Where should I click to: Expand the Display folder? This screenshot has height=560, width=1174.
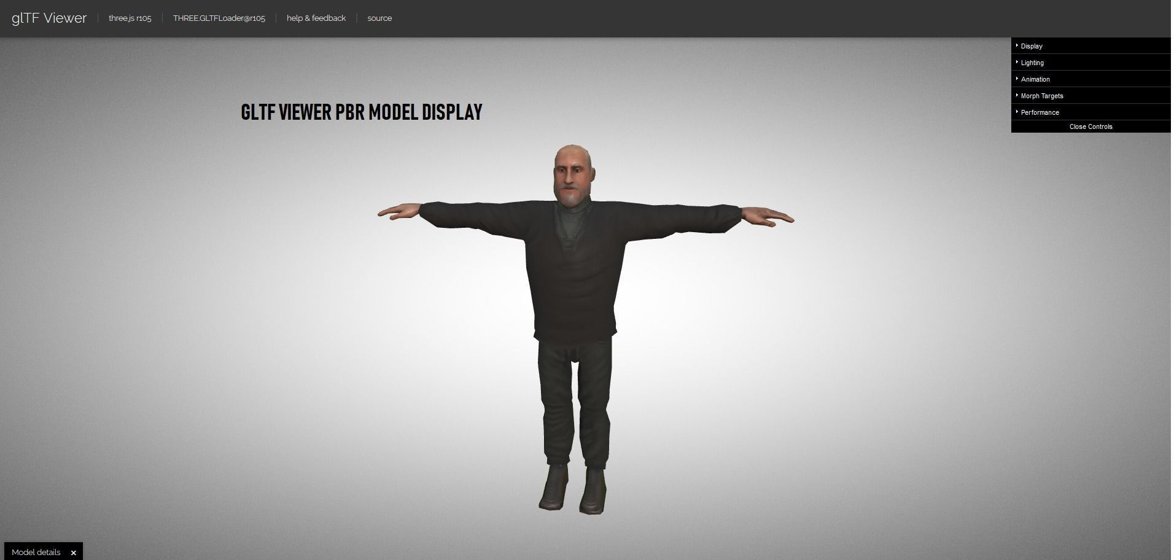1090,46
